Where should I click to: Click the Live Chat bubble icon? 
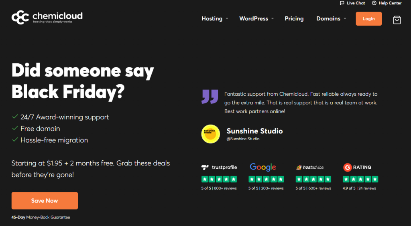point(342,3)
